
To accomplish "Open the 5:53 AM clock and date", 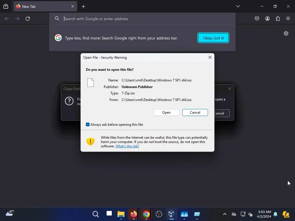I will point(264,214).
